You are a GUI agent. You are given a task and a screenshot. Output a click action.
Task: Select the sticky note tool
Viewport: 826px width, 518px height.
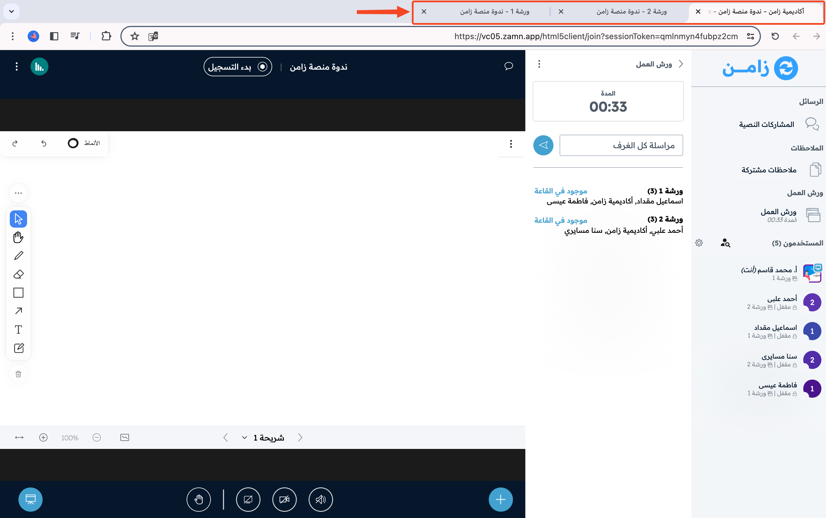tap(18, 348)
